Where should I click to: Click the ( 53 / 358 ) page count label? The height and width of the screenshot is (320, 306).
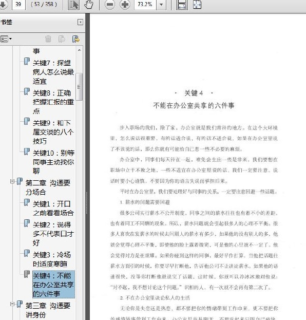44,4
